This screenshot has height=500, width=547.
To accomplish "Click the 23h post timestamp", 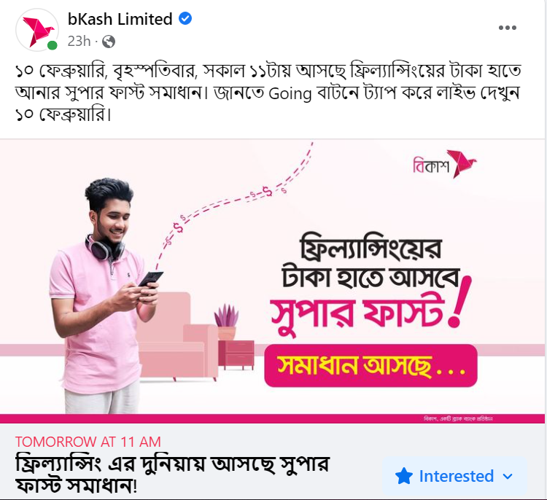I will [x=79, y=41].
